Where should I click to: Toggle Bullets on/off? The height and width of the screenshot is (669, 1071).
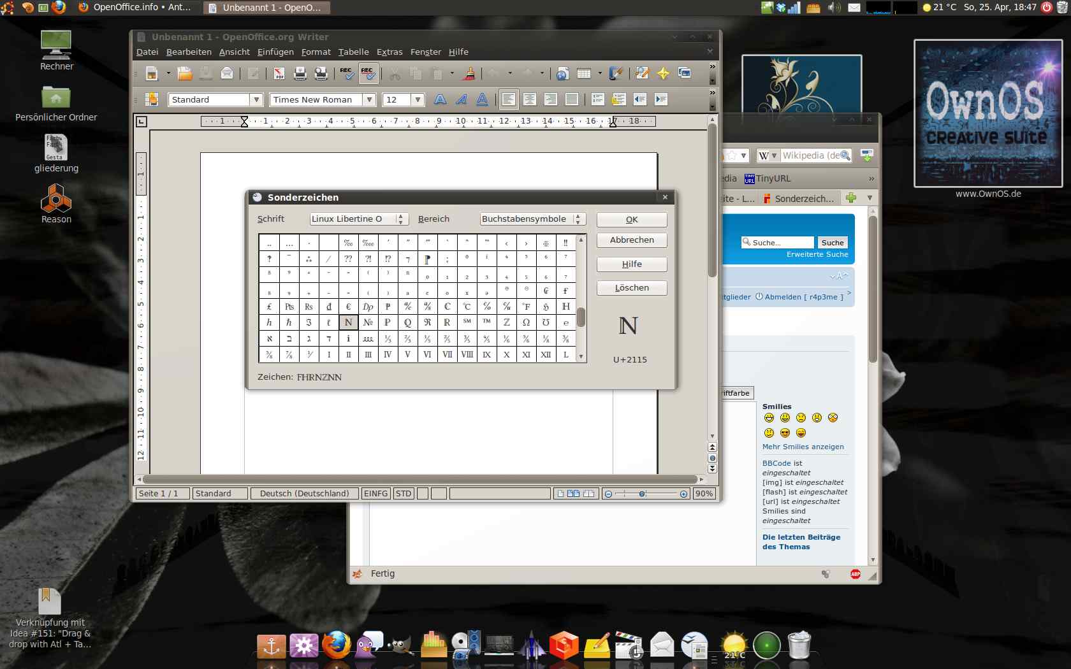point(618,99)
